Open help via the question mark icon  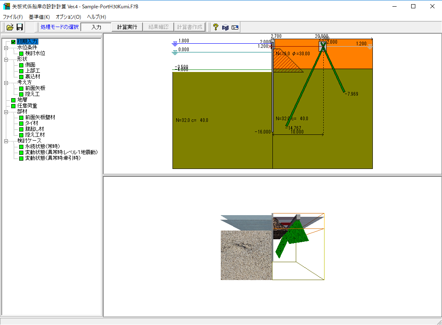coord(215,27)
